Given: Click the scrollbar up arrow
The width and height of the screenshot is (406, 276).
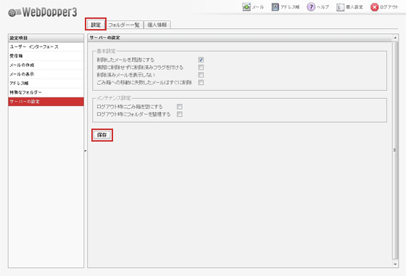Looking at the screenshot, I should point(395,38).
